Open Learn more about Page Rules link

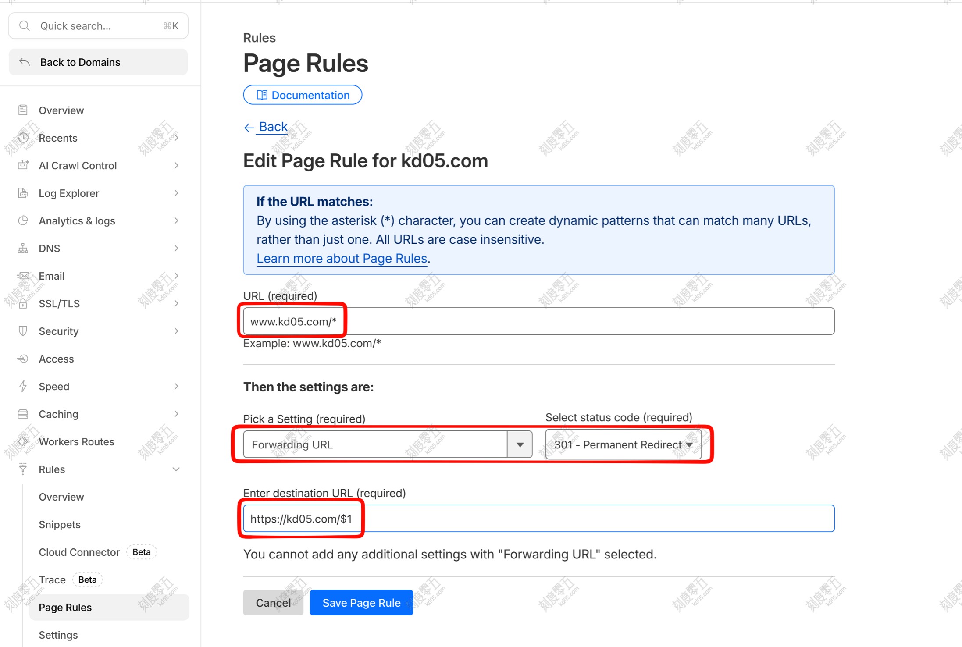(342, 258)
